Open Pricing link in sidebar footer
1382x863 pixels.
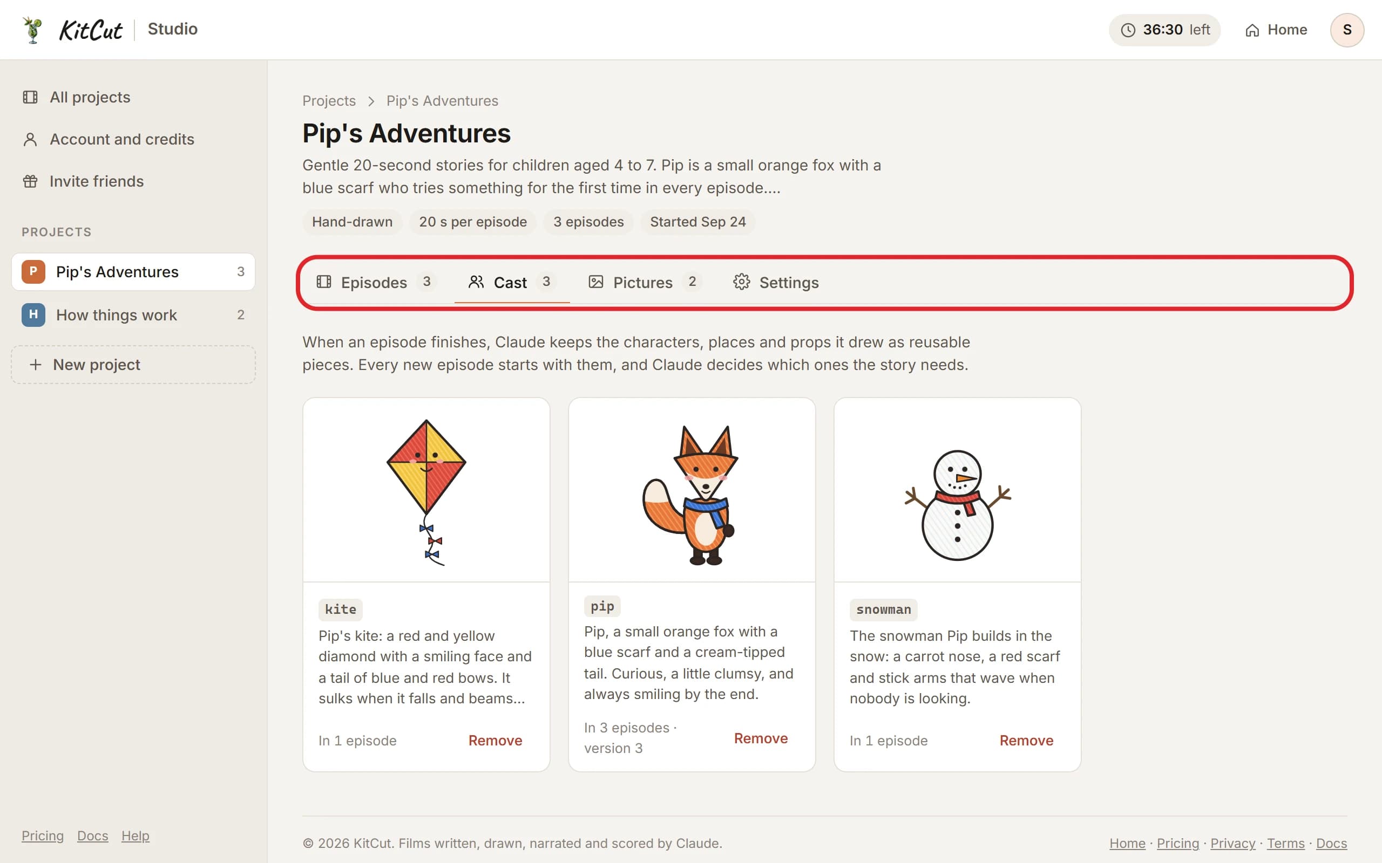[x=43, y=835]
